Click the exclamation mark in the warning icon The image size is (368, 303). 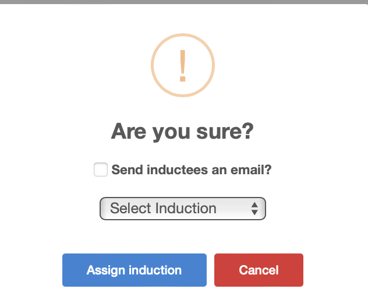pos(183,65)
